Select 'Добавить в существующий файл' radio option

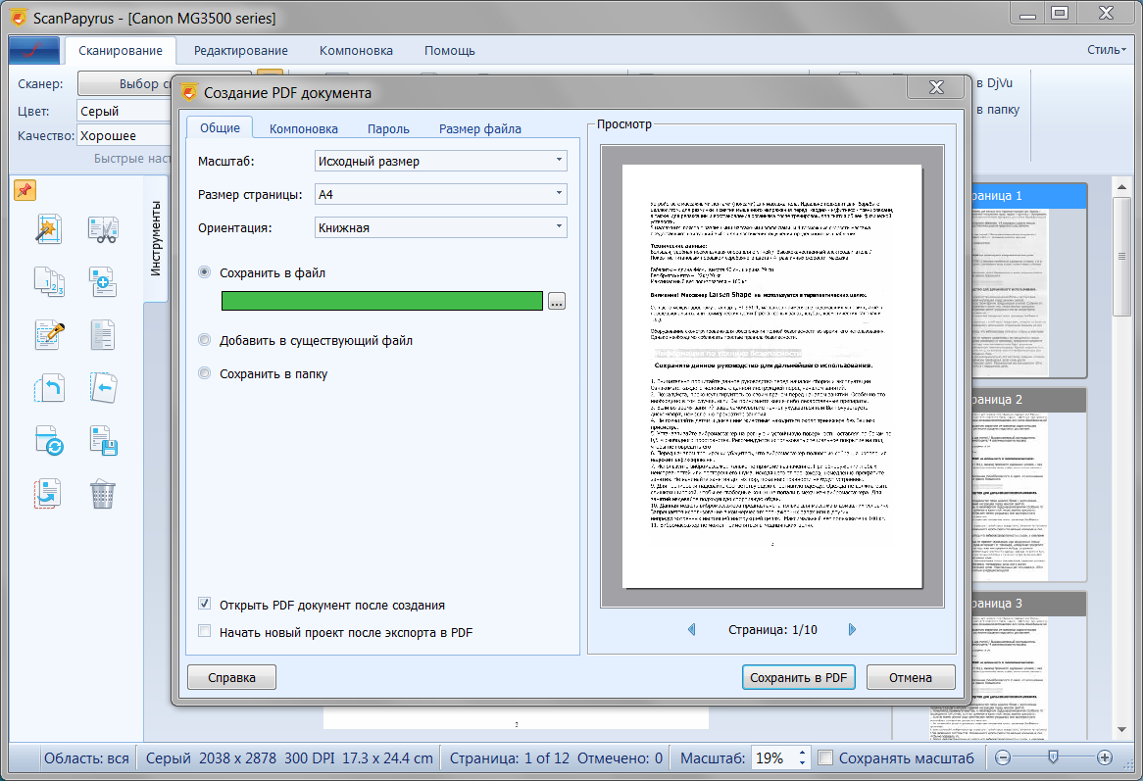pos(205,341)
